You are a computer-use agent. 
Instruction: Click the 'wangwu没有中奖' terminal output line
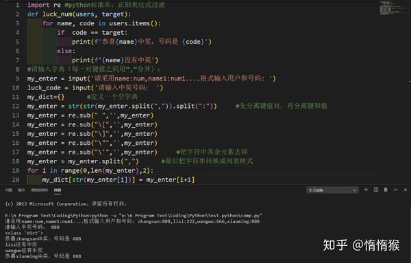pos(23,251)
